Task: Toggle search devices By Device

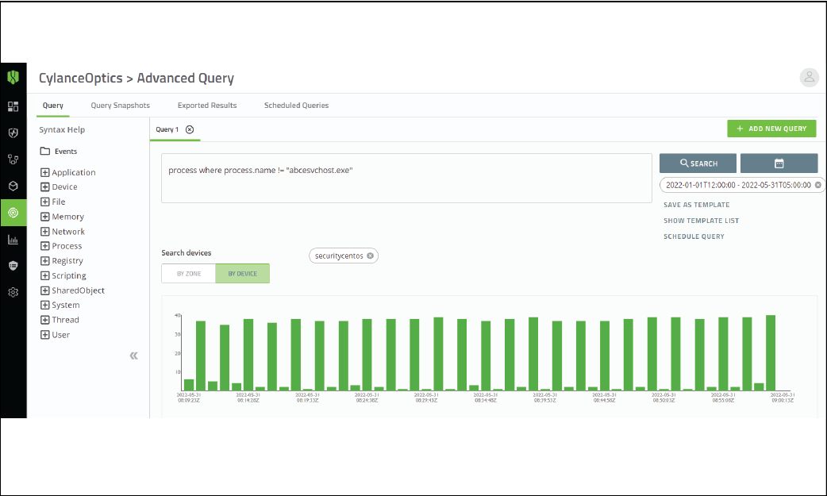Action: pyautogui.click(x=243, y=274)
